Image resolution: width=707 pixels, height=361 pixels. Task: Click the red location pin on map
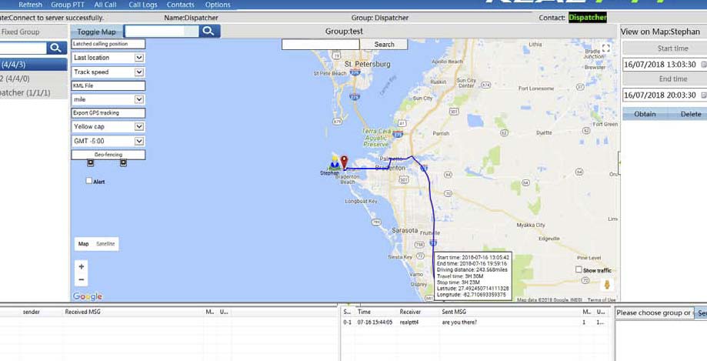click(x=344, y=162)
